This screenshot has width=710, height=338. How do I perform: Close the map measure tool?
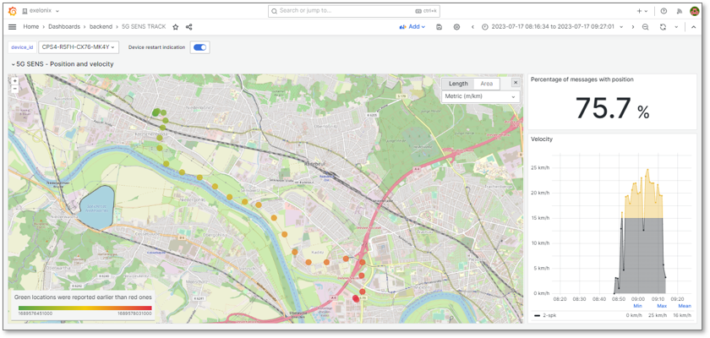(516, 82)
